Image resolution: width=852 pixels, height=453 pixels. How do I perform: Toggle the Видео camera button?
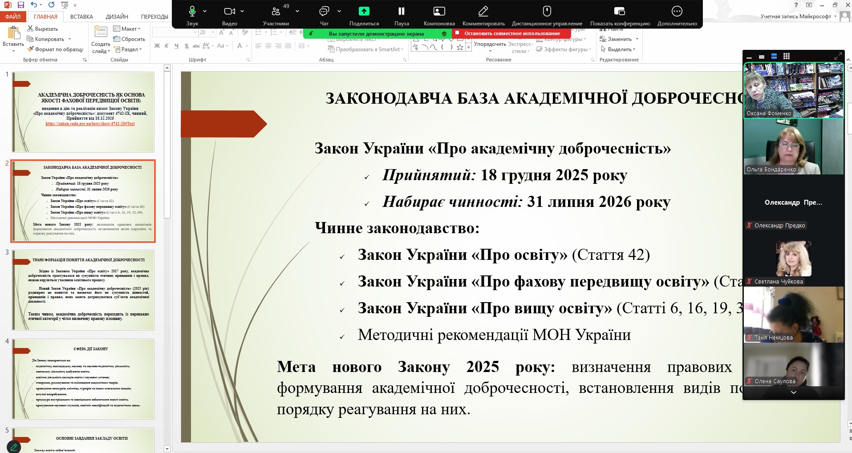(x=229, y=12)
